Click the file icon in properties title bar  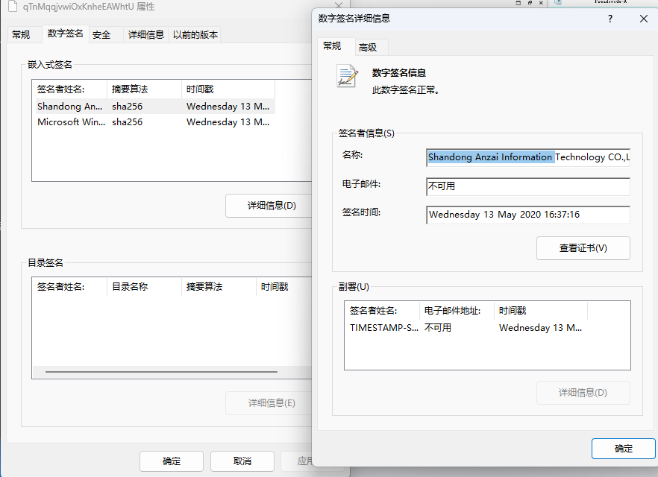click(13, 6)
